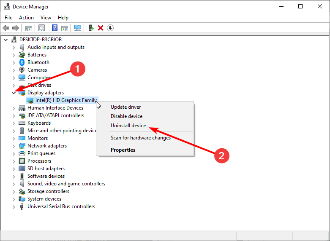Click the Print queues printer icon
The width and height of the screenshot is (330, 241).
[x=22, y=153]
